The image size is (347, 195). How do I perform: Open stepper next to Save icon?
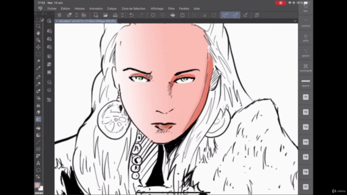click(x=123, y=15)
